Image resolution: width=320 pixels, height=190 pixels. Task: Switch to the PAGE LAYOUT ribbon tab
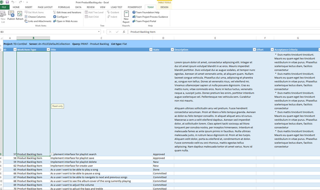(45, 7)
